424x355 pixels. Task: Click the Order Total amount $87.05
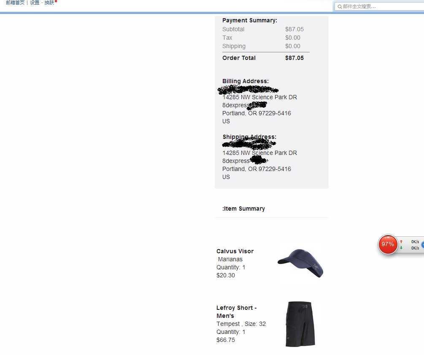294,58
